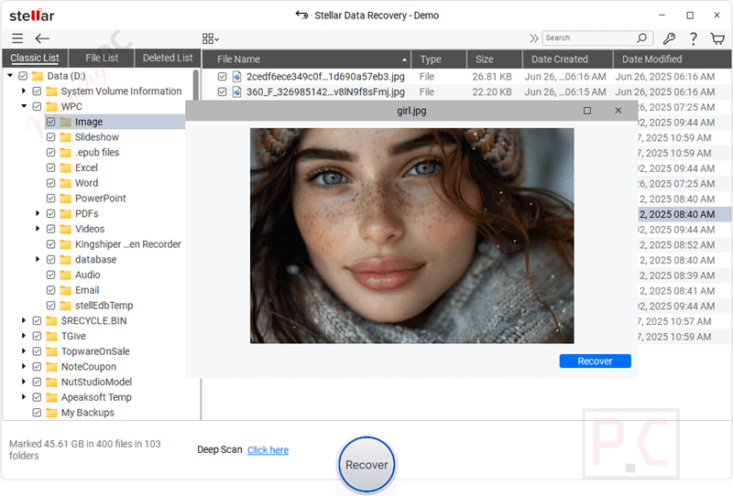
Task: Expand the TGive folder
Action: [x=24, y=336]
